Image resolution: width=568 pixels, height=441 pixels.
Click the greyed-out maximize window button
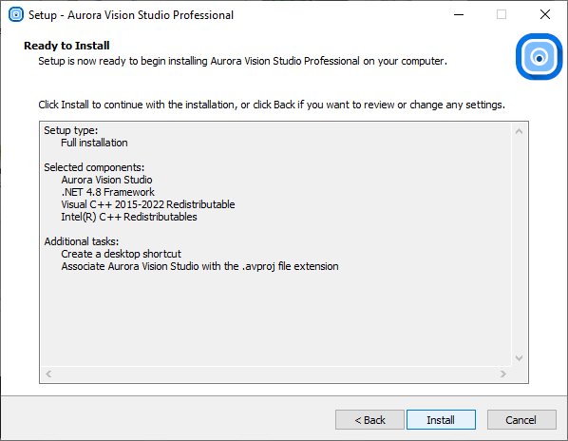pos(502,15)
